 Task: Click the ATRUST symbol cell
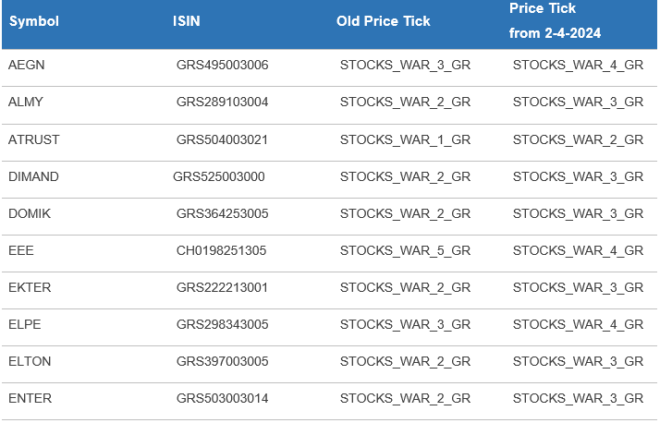click(33, 139)
